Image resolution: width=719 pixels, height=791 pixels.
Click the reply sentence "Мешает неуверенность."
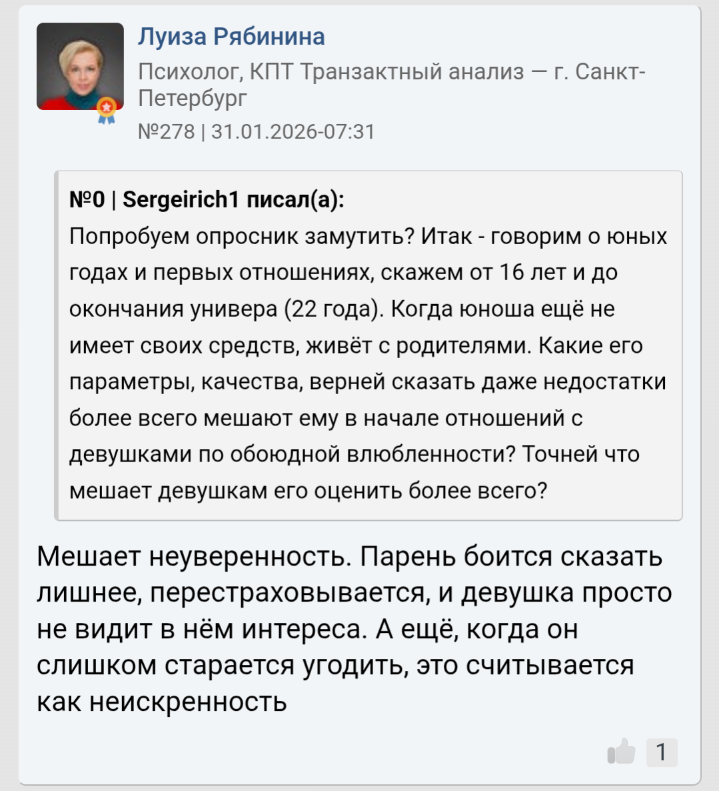[x=194, y=556]
